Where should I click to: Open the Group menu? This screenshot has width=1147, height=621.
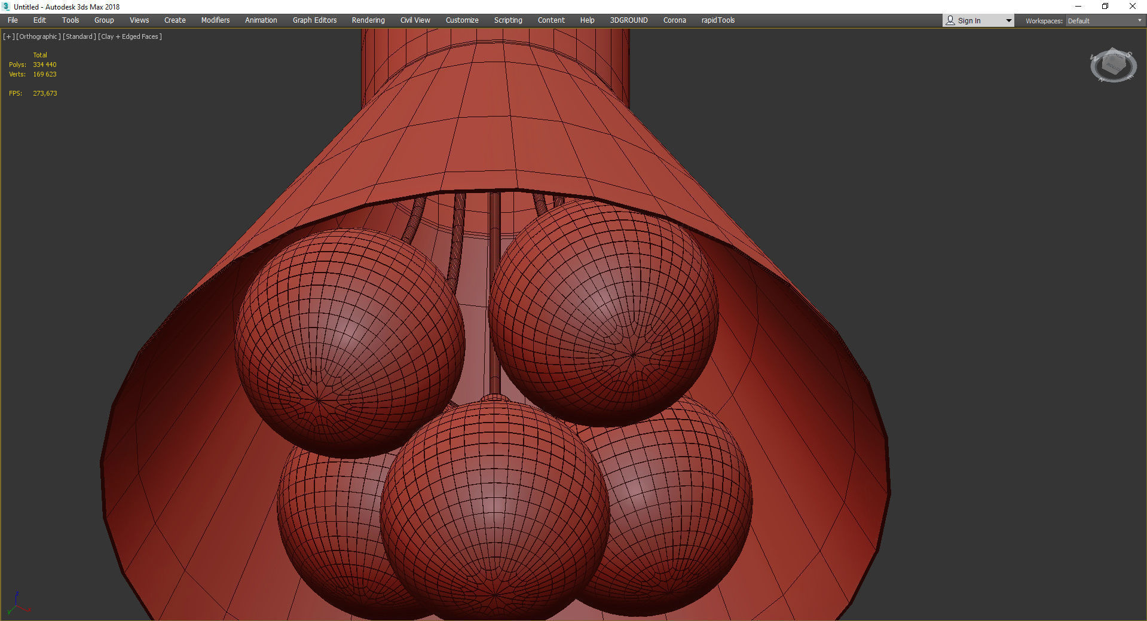coord(104,20)
